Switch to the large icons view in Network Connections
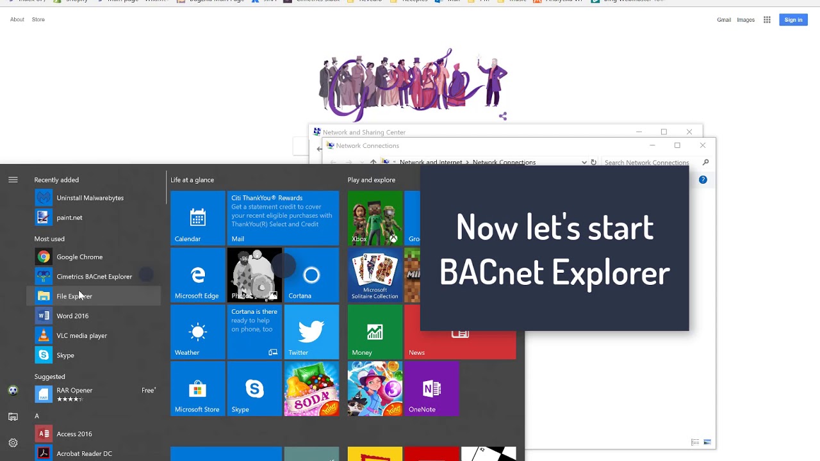820x461 pixels. pos(707,442)
